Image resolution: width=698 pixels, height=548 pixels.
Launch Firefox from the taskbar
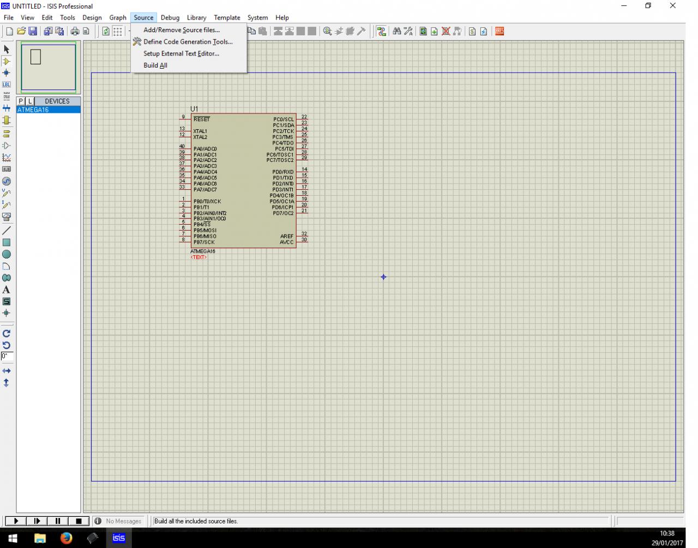67,538
